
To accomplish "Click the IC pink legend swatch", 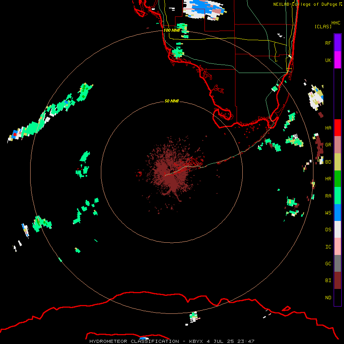I will click(x=338, y=247).
